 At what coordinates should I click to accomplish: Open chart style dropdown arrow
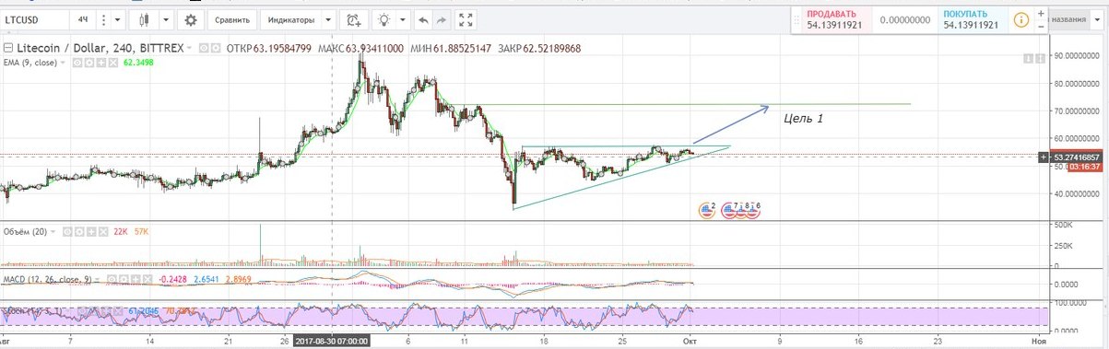pos(166,19)
